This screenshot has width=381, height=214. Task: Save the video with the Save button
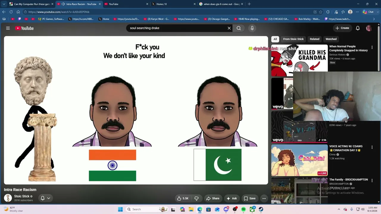click(x=250, y=198)
